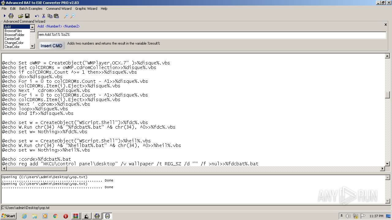392x220 pixels.
Task: Open Windows Explorer from the taskbar
Action: click(x=35, y=216)
